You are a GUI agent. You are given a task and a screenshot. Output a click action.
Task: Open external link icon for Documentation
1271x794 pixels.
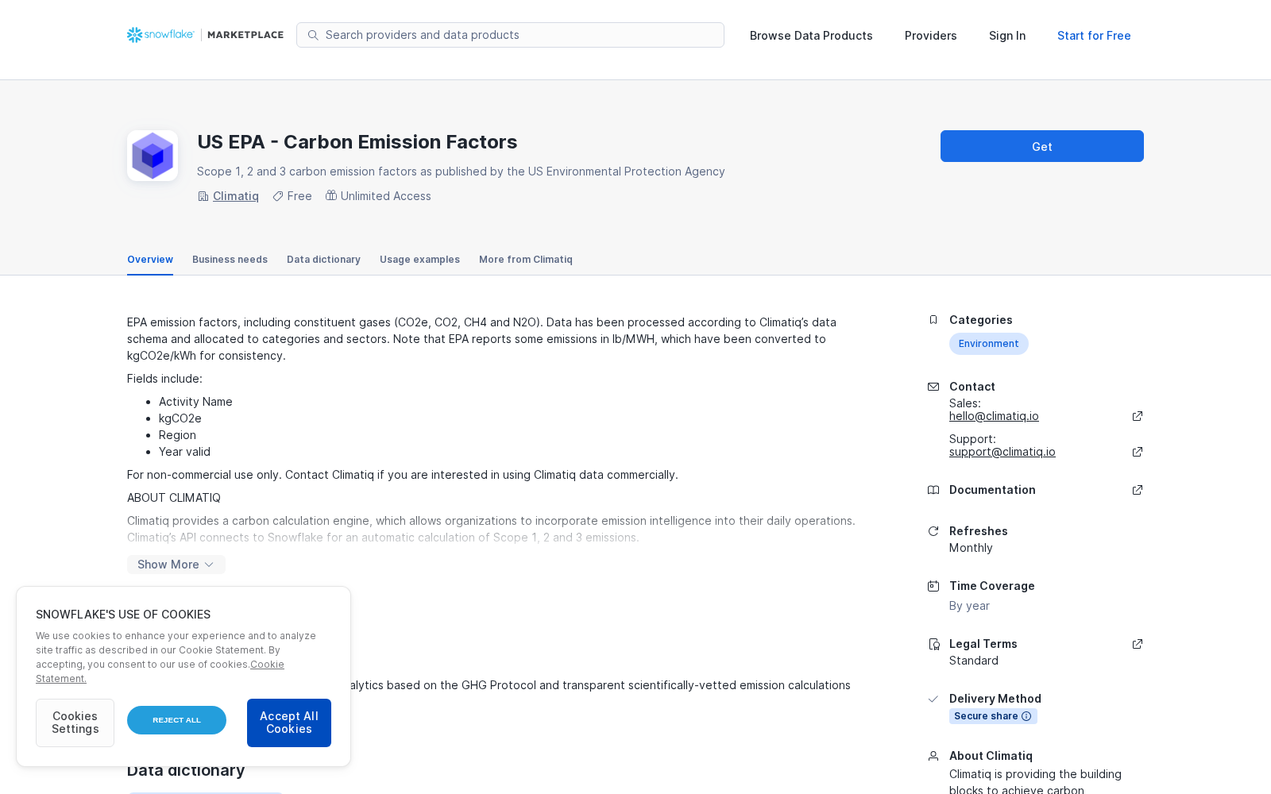pyautogui.click(x=1138, y=490)
